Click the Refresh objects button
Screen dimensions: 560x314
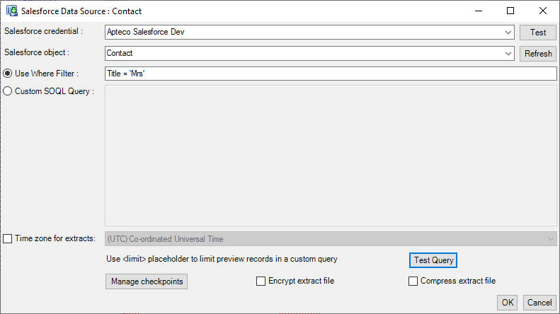[x=538, y=54]
